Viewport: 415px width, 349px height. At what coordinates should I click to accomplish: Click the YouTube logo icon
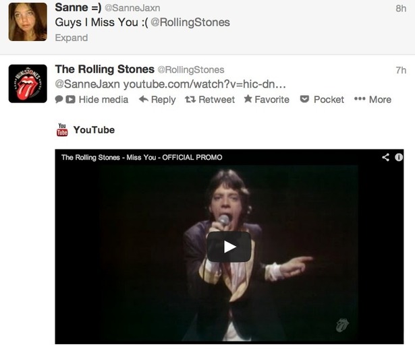tap(62, 130)
